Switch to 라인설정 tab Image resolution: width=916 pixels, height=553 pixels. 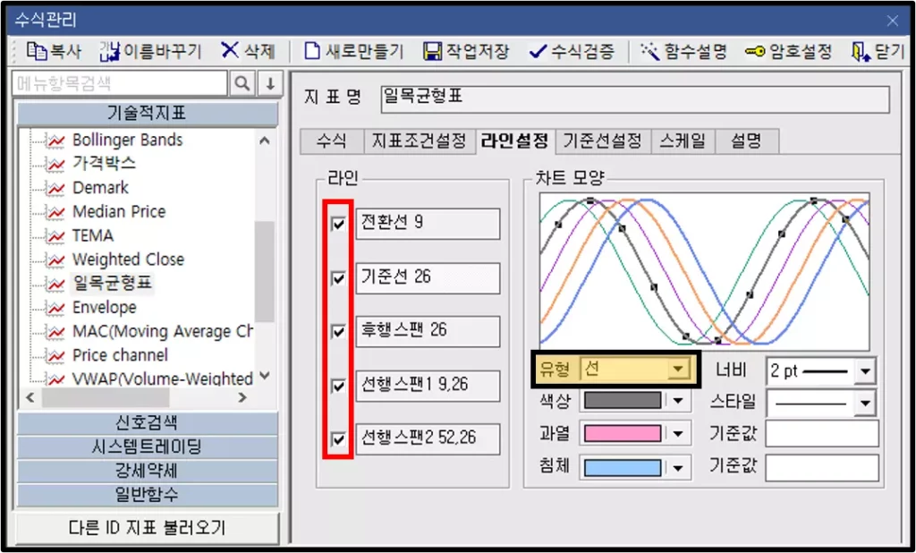point(514,140)
